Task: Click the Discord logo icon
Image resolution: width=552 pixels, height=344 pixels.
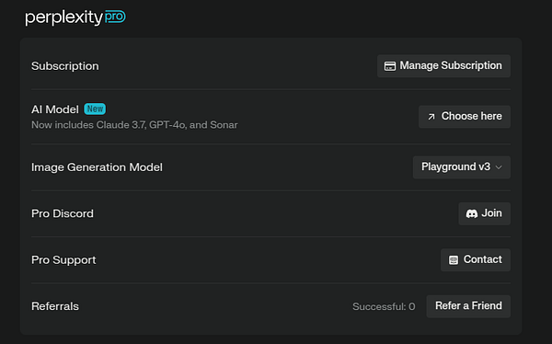Action: pos(472,213)
